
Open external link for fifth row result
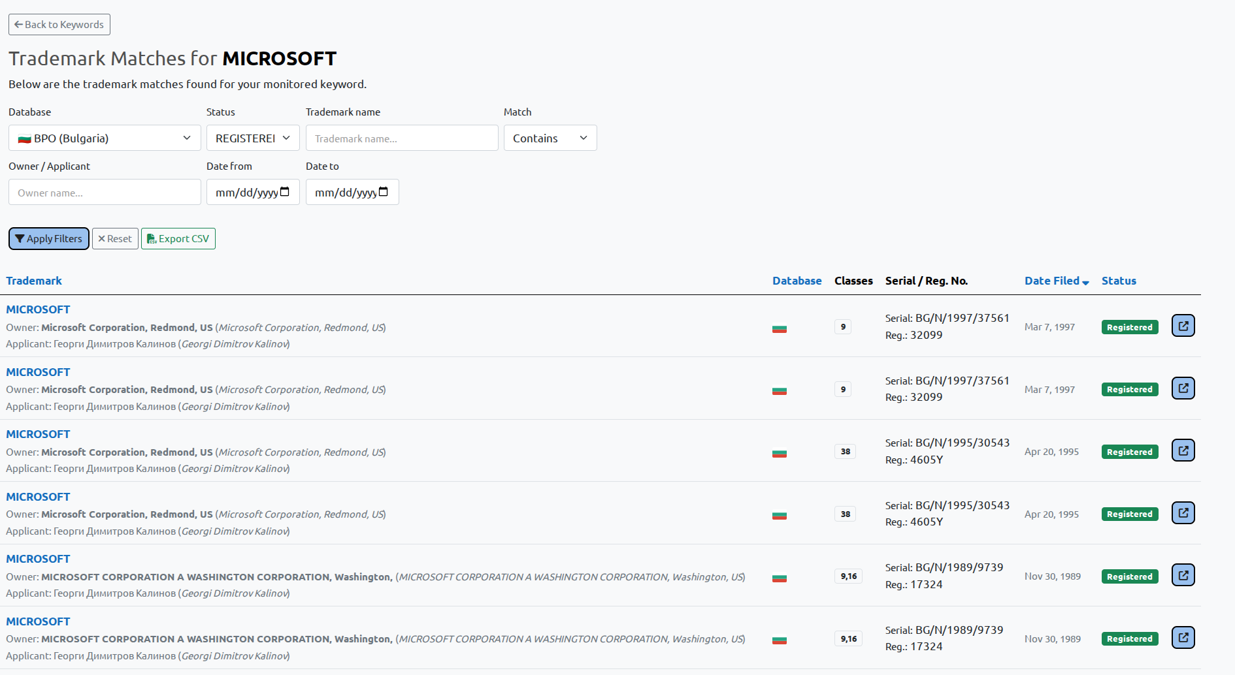point(1183,575)
